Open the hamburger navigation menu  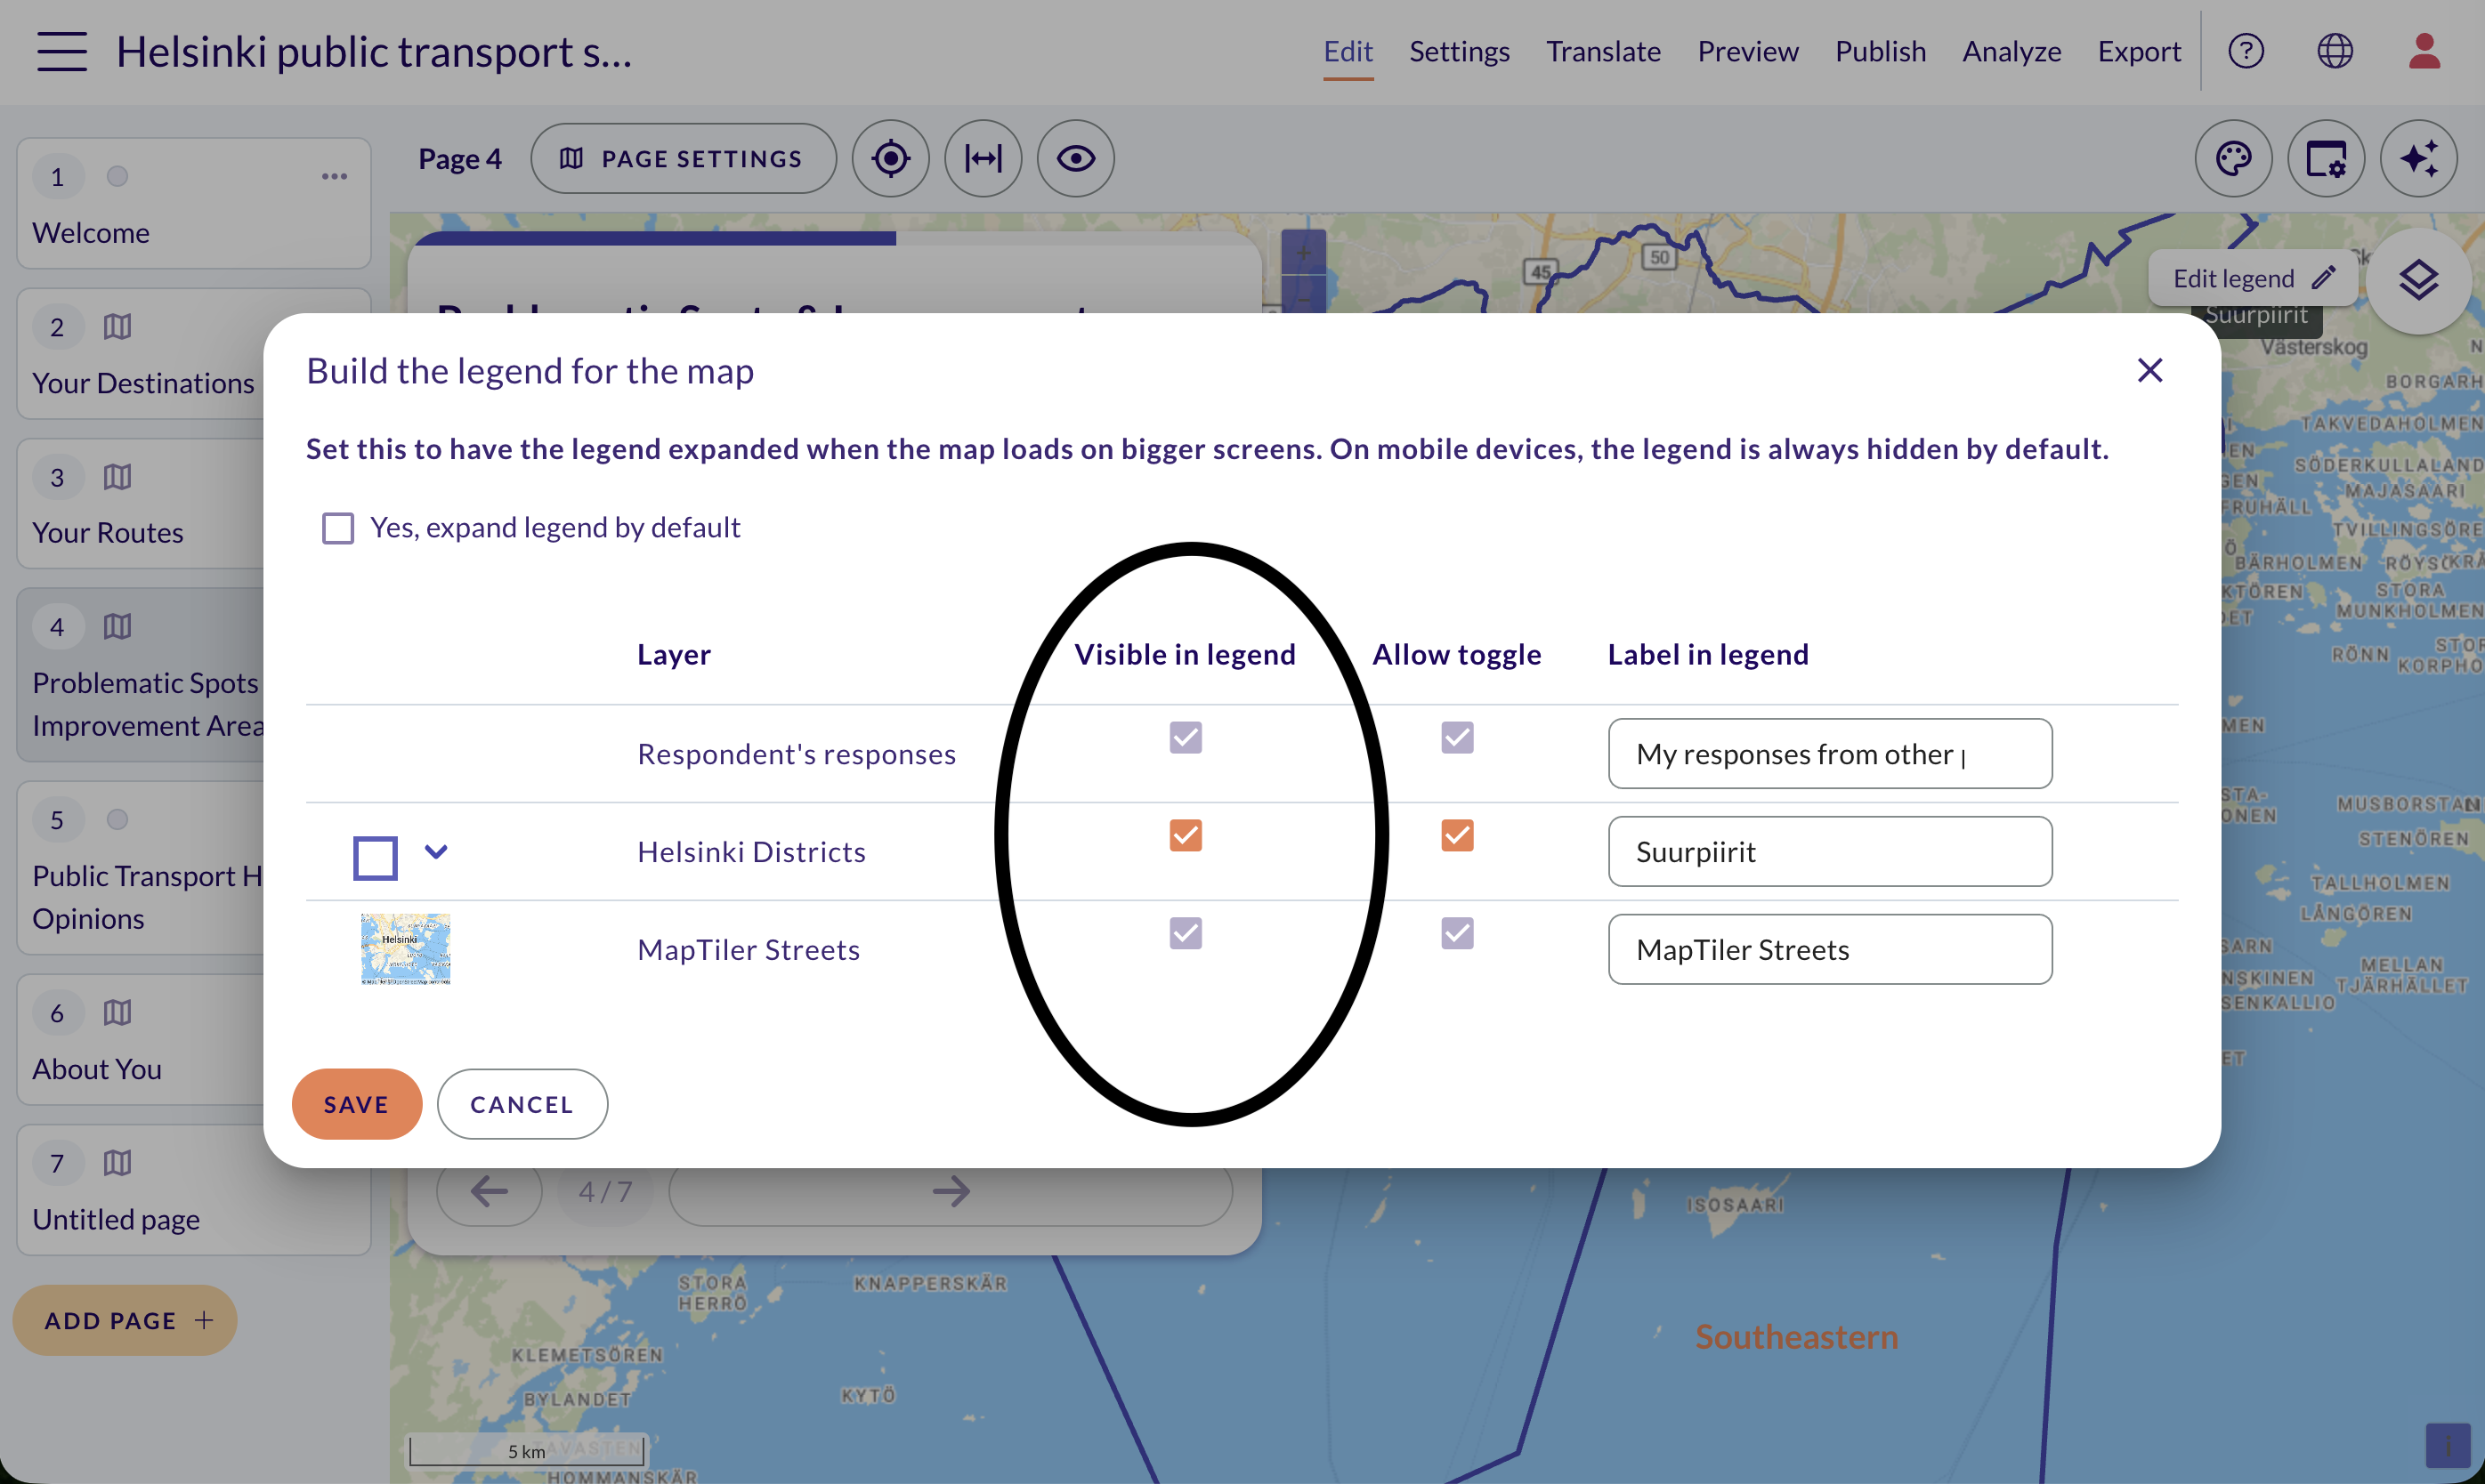62,51
